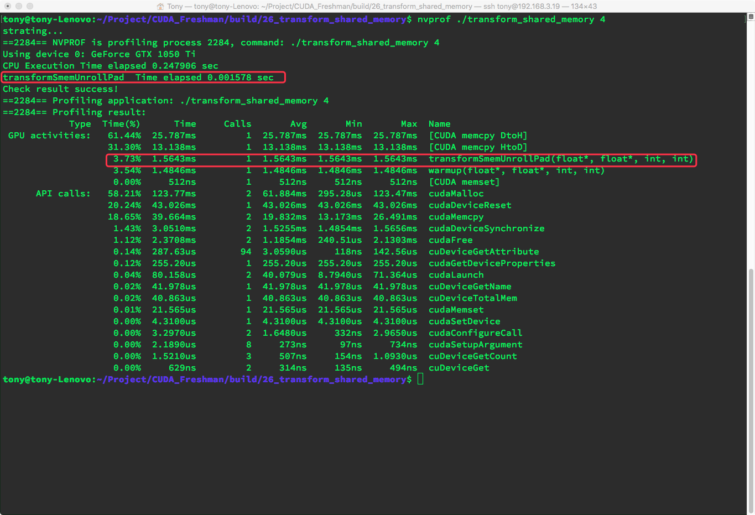Click the split pane icon at top right
Screen dimensions: 755x515
(x=751, y=17)
